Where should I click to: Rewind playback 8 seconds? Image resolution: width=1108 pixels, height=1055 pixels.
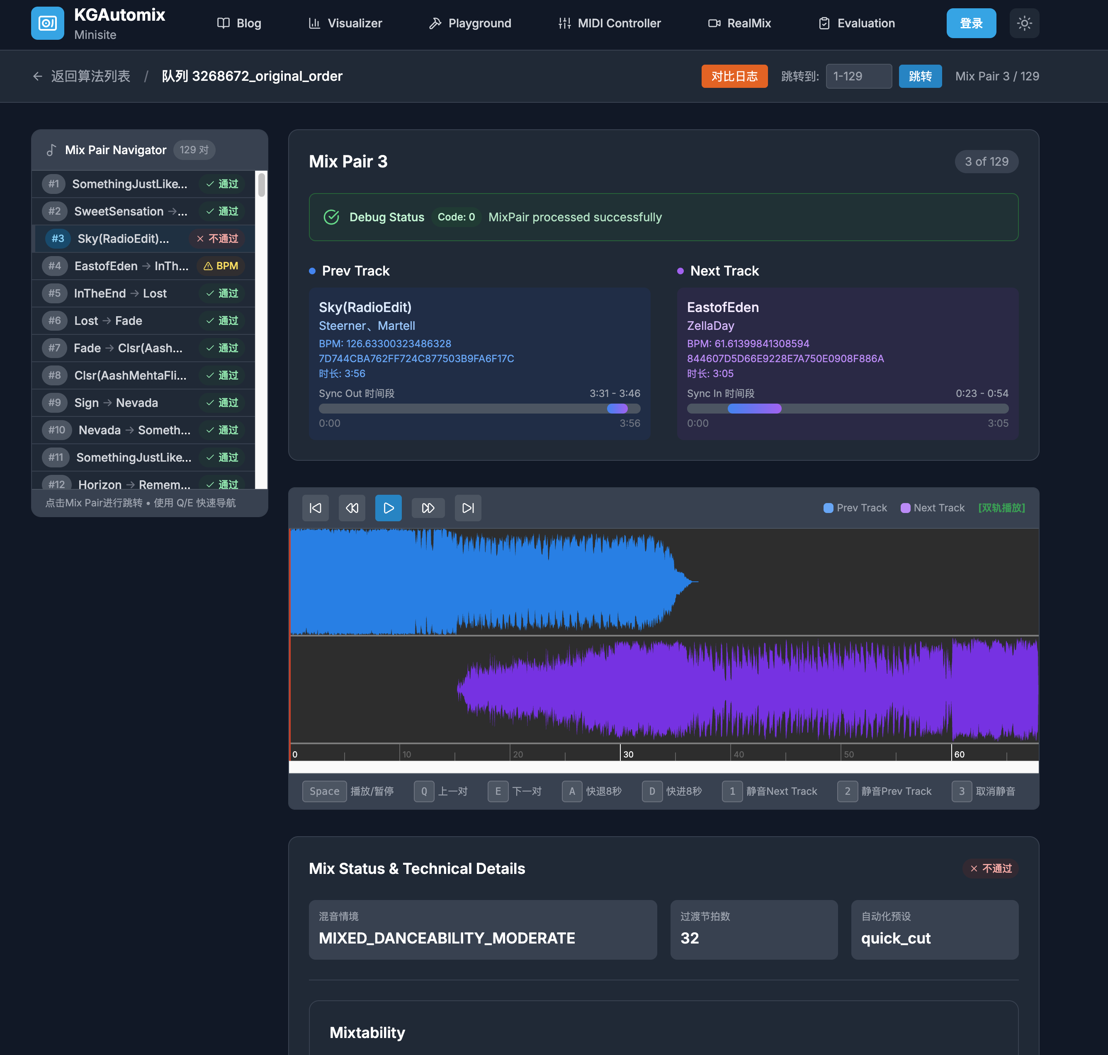click(352, 508)
